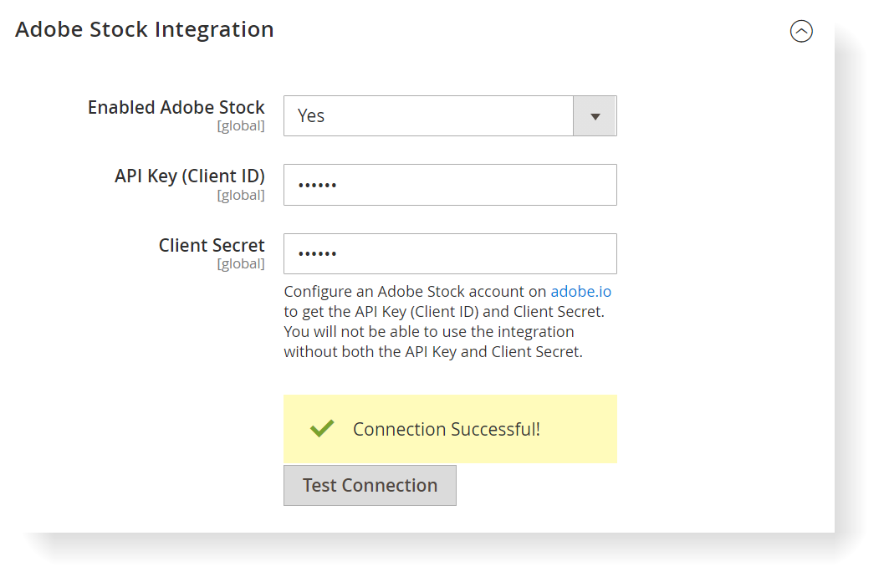Click the API Key (Client ID) label
This screenshot has width=889, height=587.
click(x=189, y=176)
